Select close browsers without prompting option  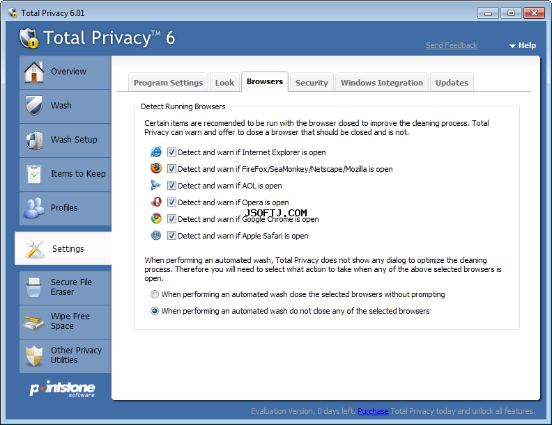coord(155,294)
